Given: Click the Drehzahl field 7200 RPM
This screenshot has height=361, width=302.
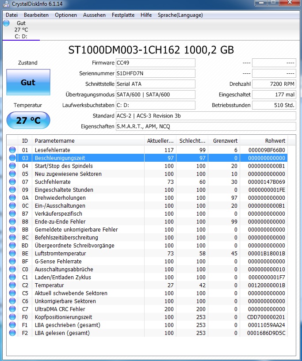Looking at the screenshot, I should point(274,84).
